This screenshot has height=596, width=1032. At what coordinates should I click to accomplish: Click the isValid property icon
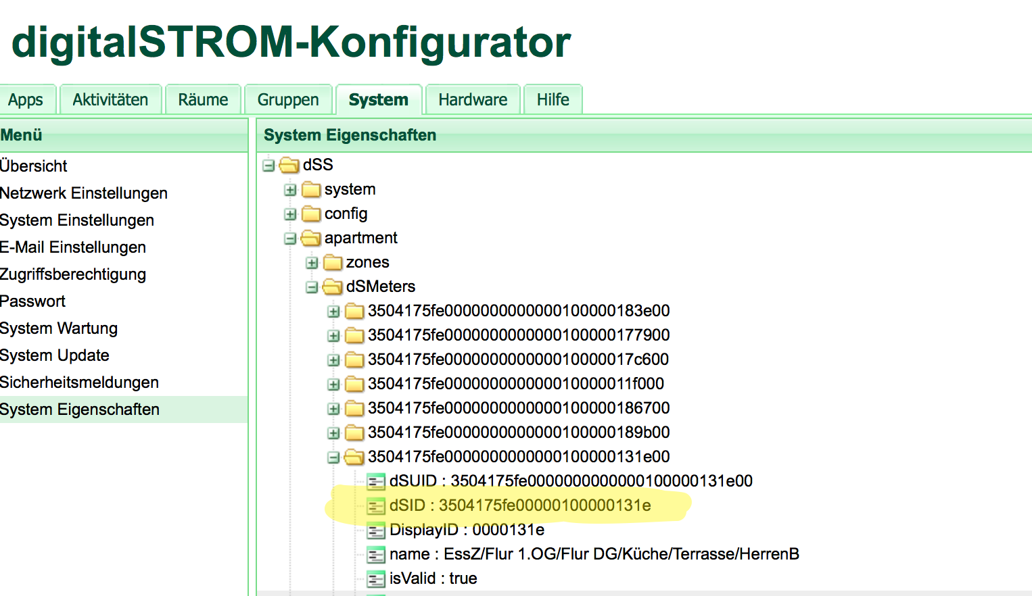(x=376, y=579)
